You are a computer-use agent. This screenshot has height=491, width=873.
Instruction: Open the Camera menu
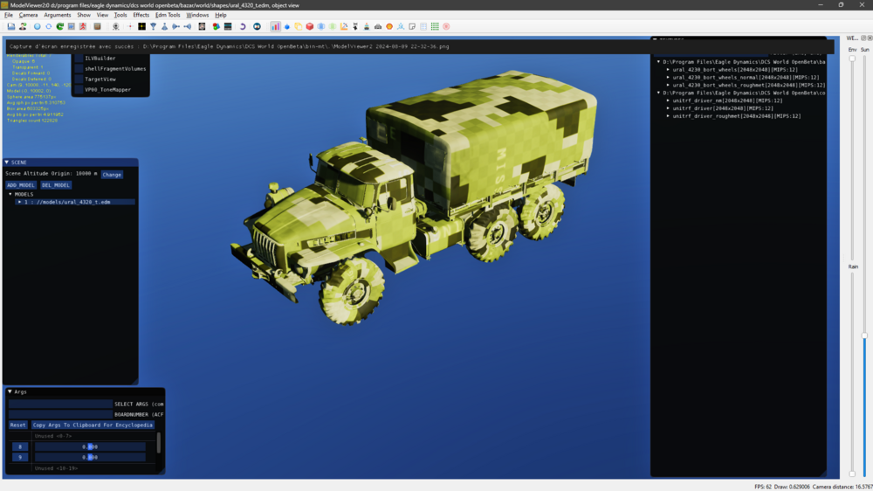(29, 15)
